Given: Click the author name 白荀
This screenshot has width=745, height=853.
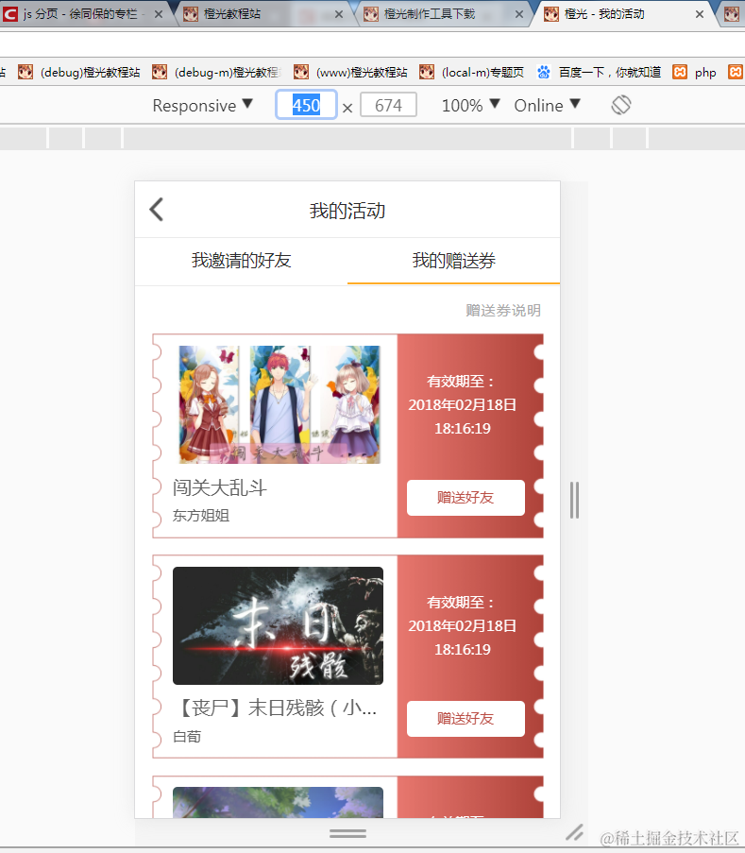Looking at the screenshot, I should point(187,736).
